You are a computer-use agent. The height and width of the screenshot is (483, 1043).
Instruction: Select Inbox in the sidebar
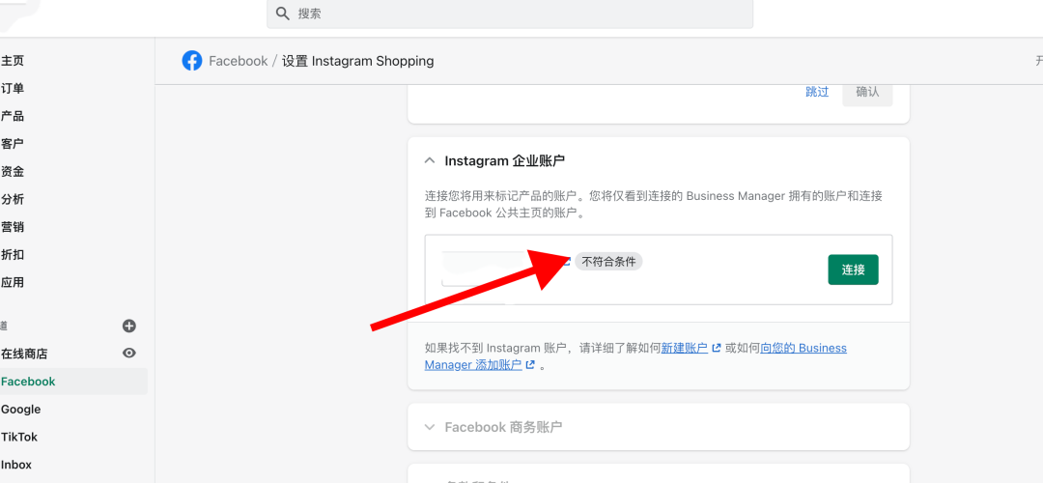coord(16,465)
